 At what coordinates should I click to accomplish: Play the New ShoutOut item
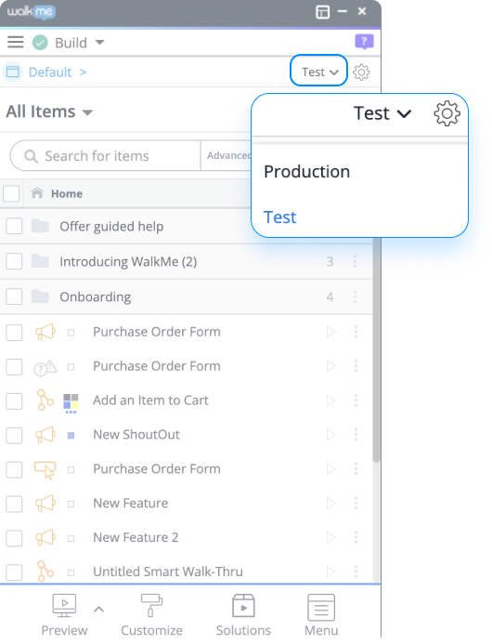pos(330,435)
